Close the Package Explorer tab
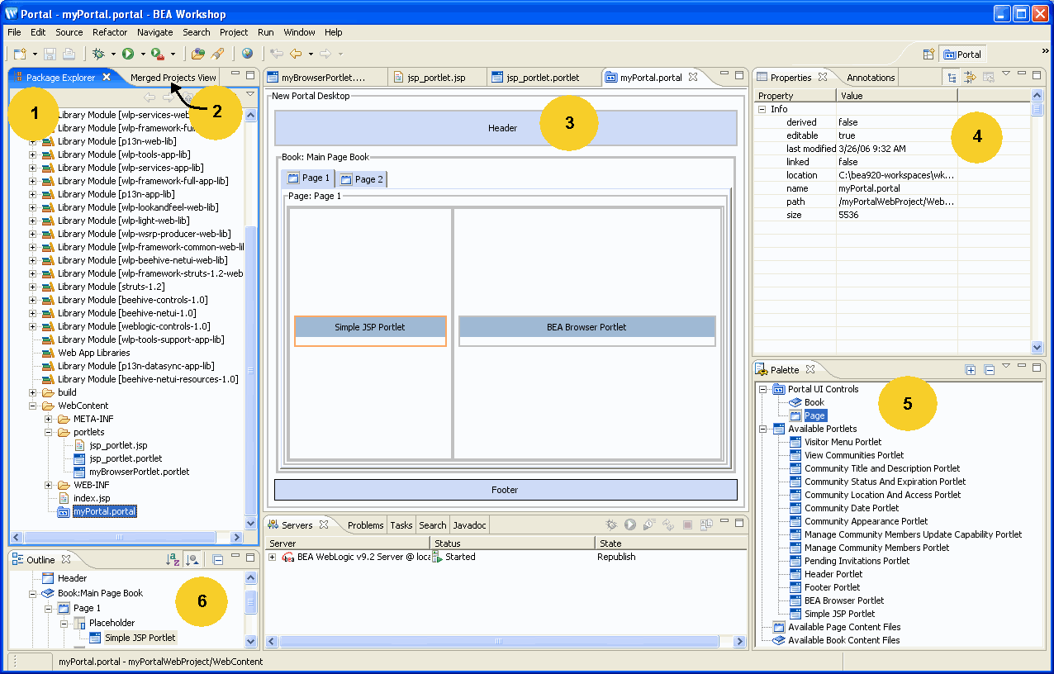Image resolution: width=1054 pixels, height=674 pixels. 107,77
